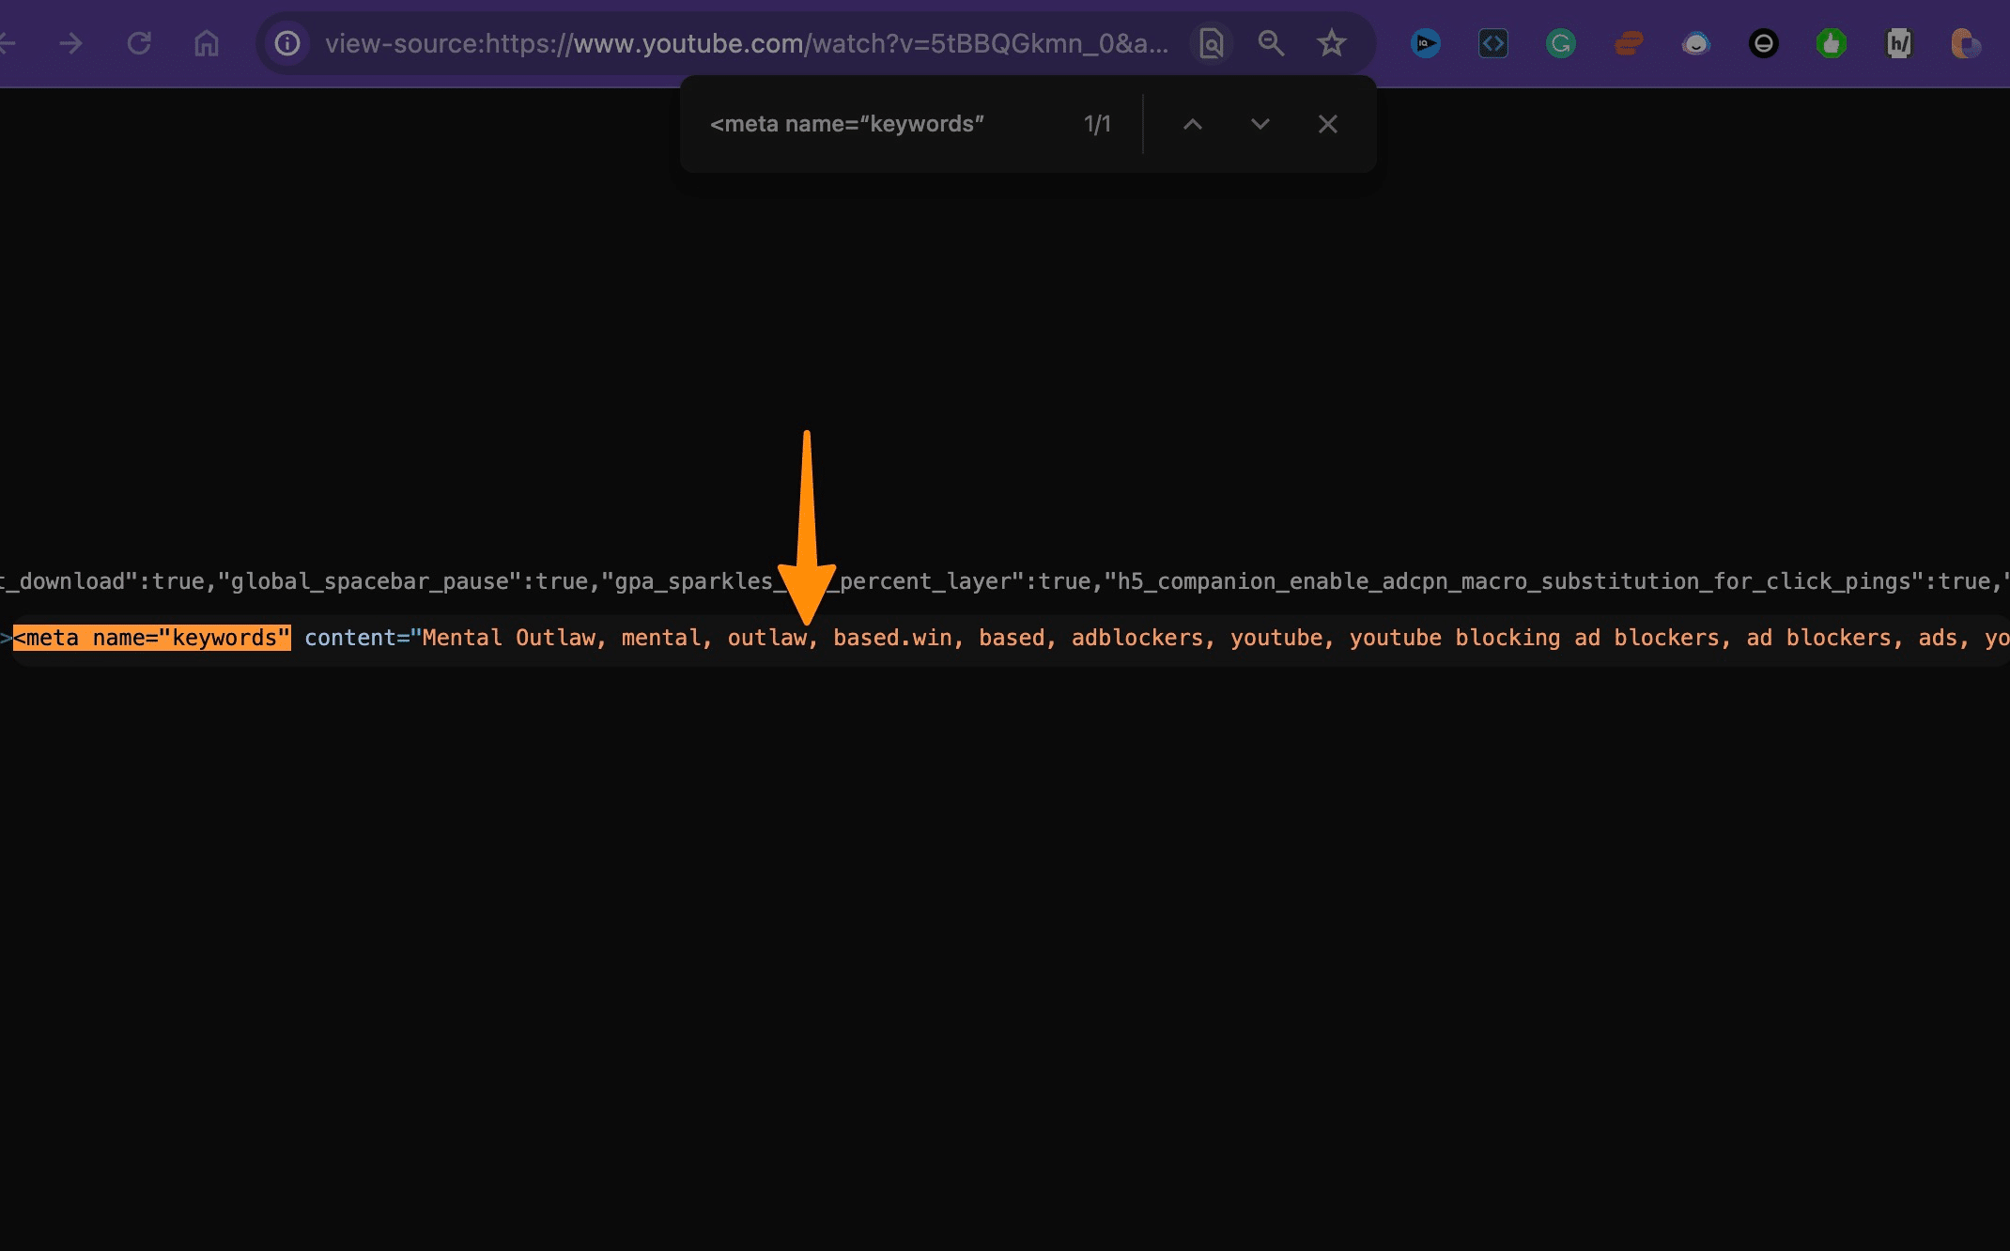Click the 'ads' keyword
Screen dimensions: 2010x1251
[x=1937, y=638]
